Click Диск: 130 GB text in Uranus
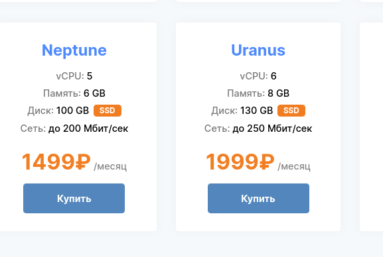383x257 pixels. (x=242, y=111)
